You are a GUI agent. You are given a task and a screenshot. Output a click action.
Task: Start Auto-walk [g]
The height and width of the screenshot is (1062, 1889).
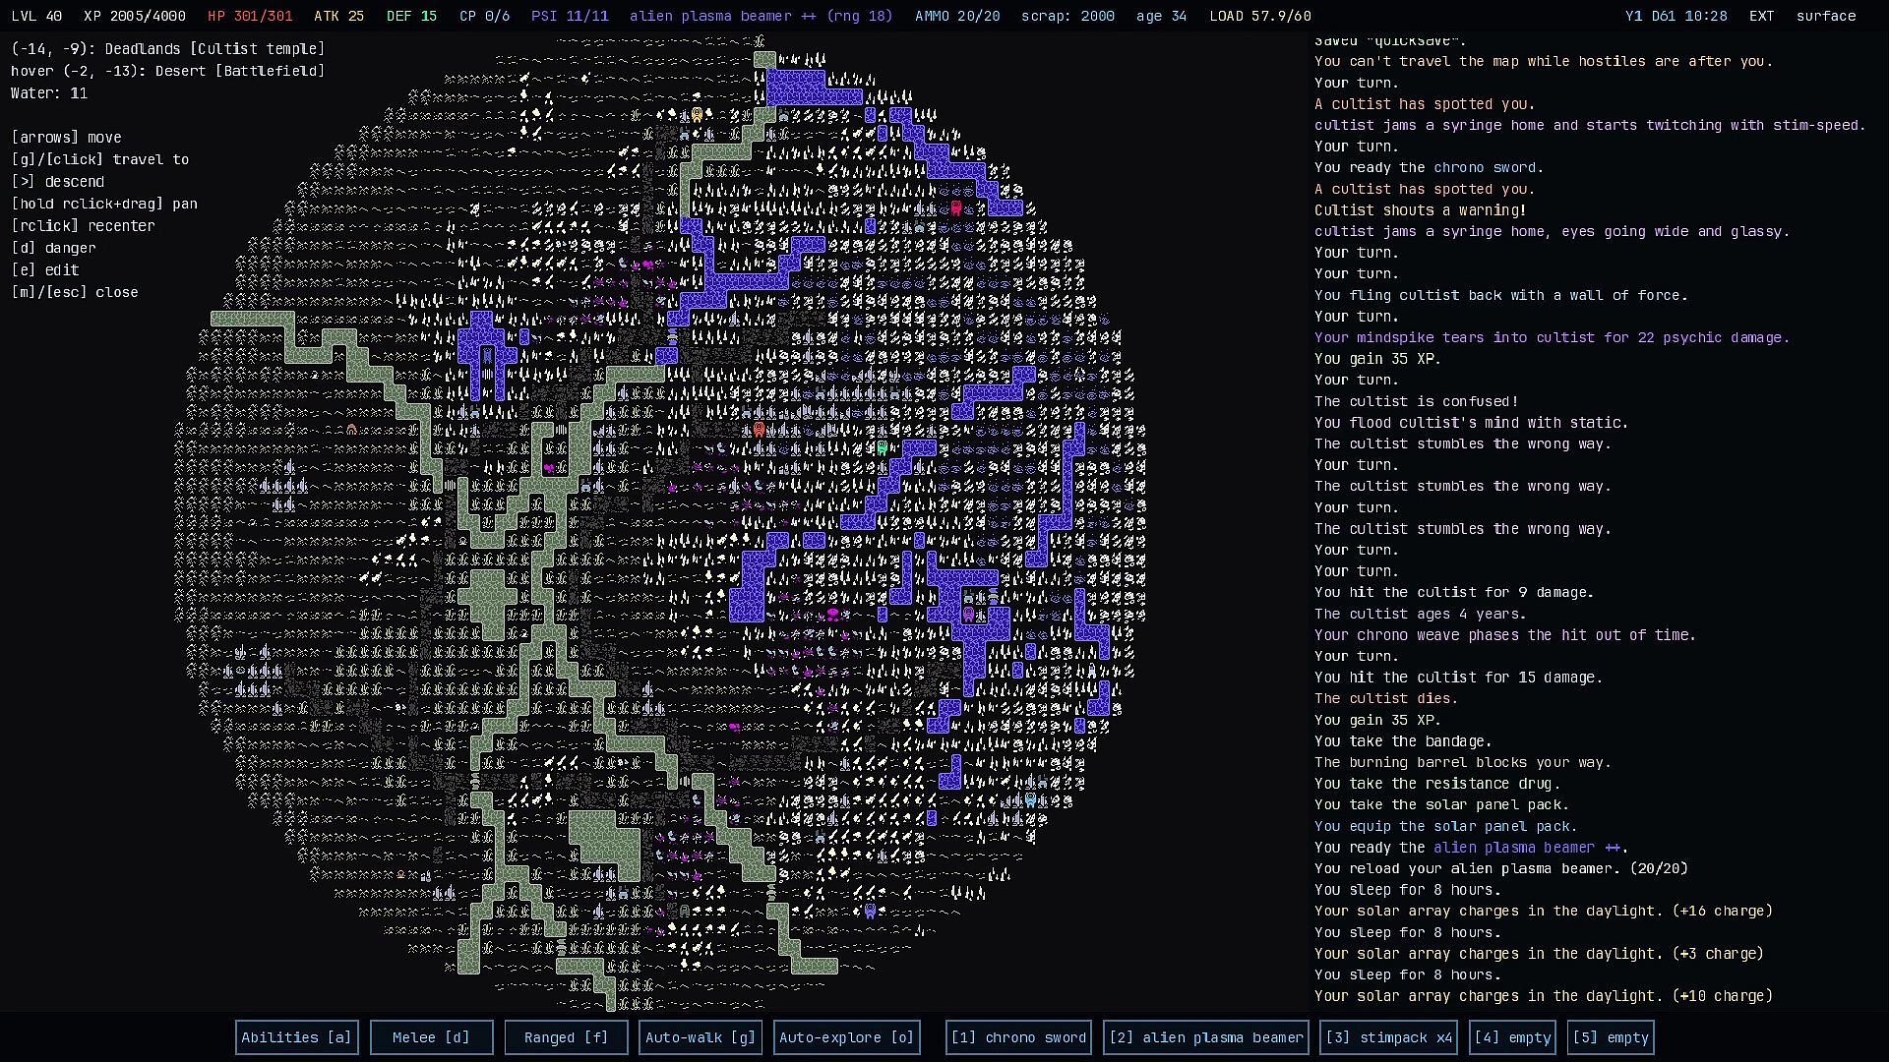tap(701, 1037)
